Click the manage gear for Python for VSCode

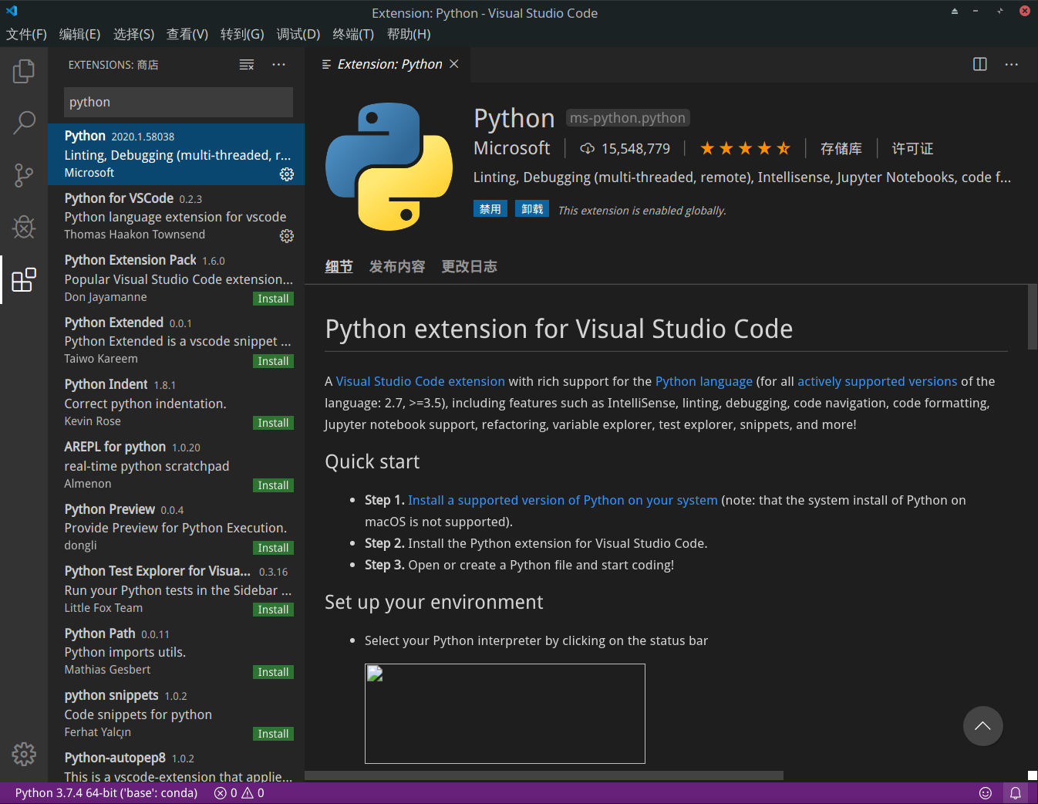(x=287, y=236)
